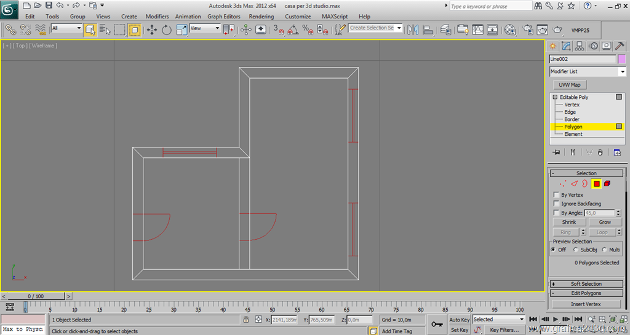
Task: Activate the Select and Rotate tool
Action: tap(167, 30)
